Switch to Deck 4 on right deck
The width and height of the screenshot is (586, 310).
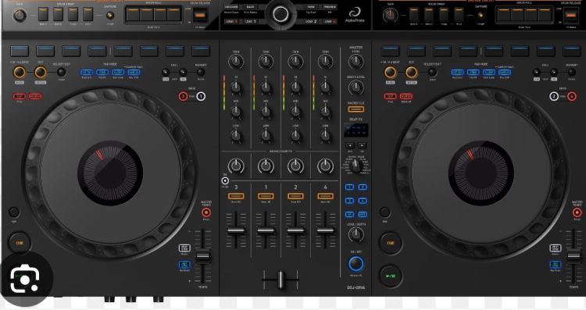pos(572,96)
